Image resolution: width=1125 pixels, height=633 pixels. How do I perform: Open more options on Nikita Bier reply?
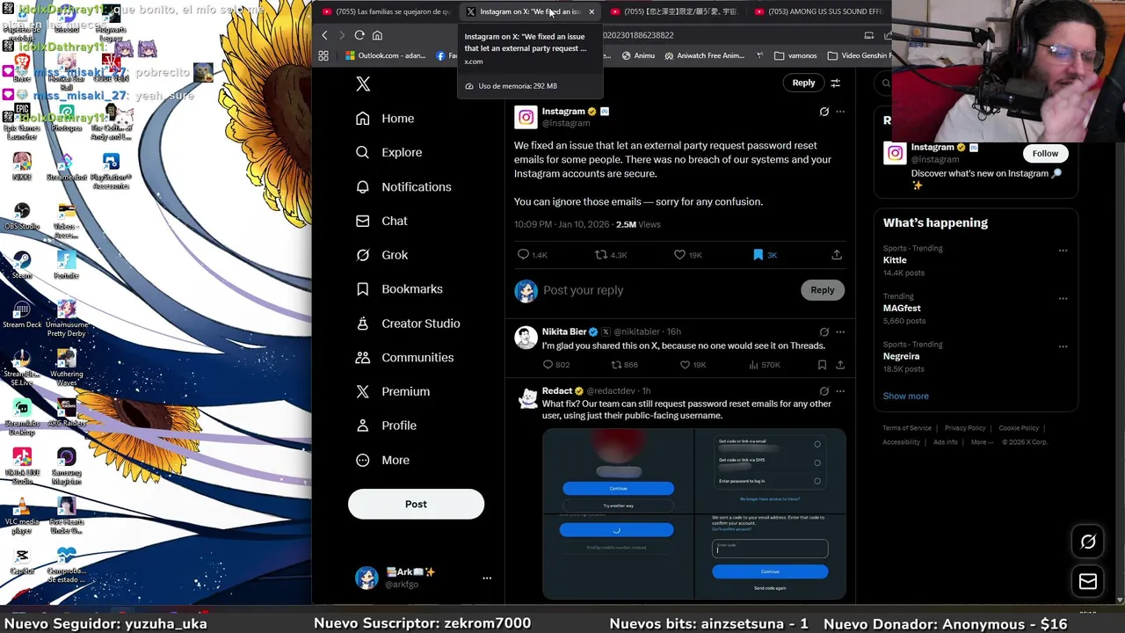coord(840,332)
